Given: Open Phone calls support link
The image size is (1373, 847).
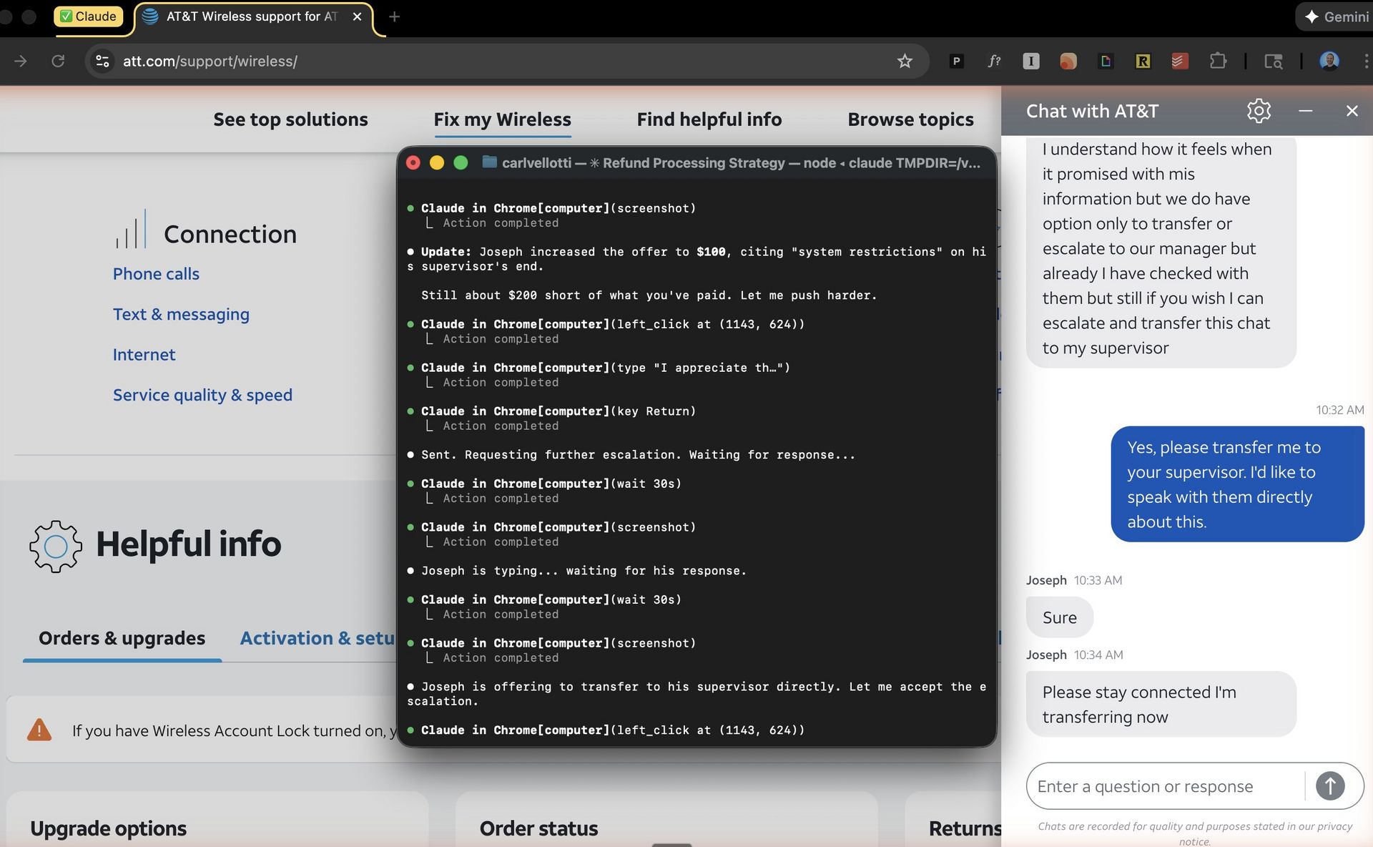Looking at the screenshot, I should (x=156, y=274).
